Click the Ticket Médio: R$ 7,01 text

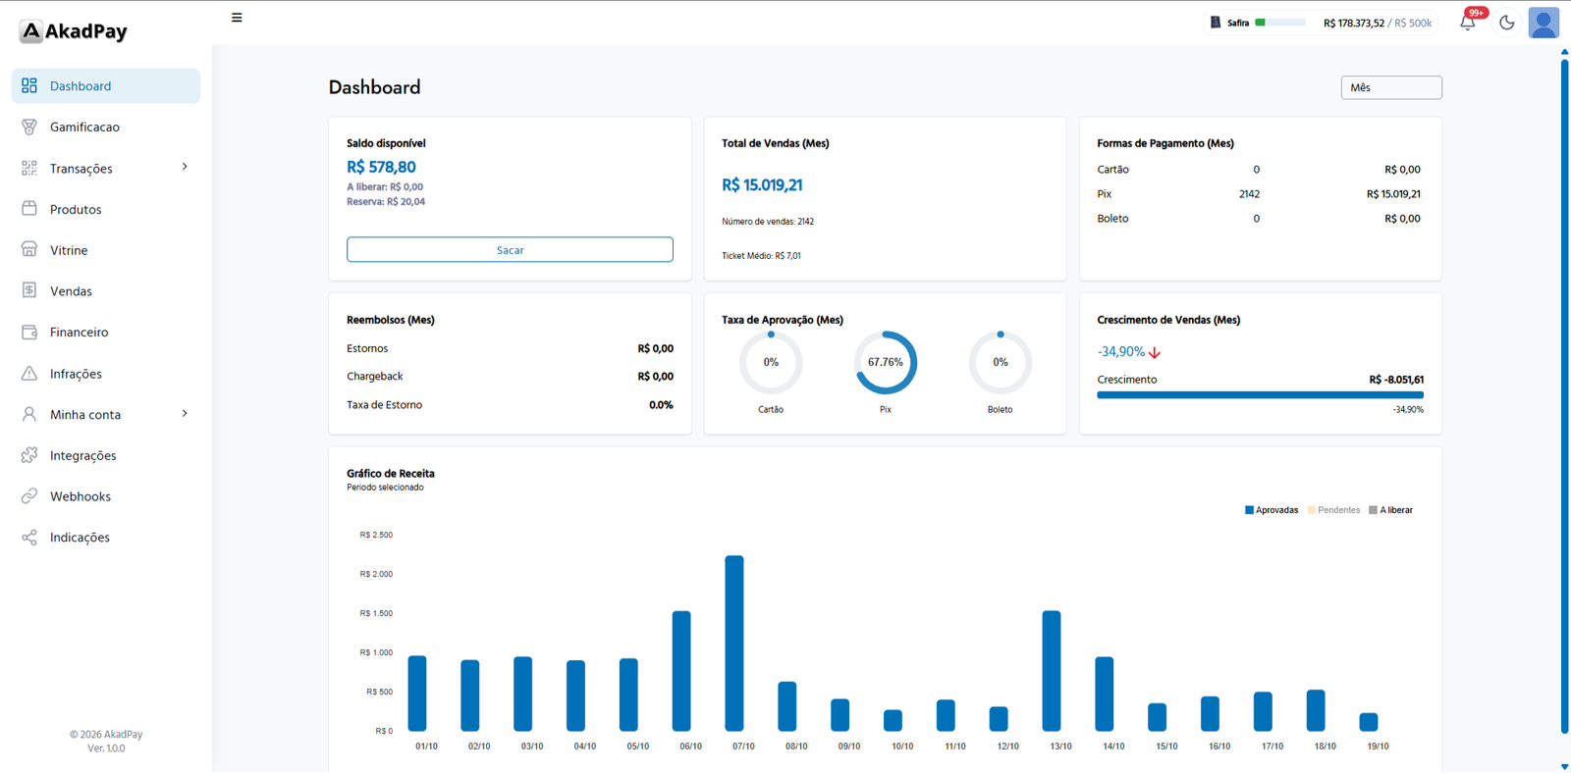click(x=761, y=256)
